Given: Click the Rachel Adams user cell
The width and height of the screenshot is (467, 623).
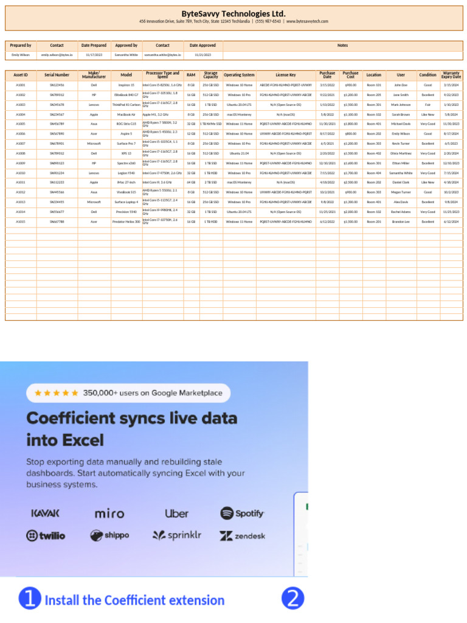Looking at the screenshot, I should 401,212.
